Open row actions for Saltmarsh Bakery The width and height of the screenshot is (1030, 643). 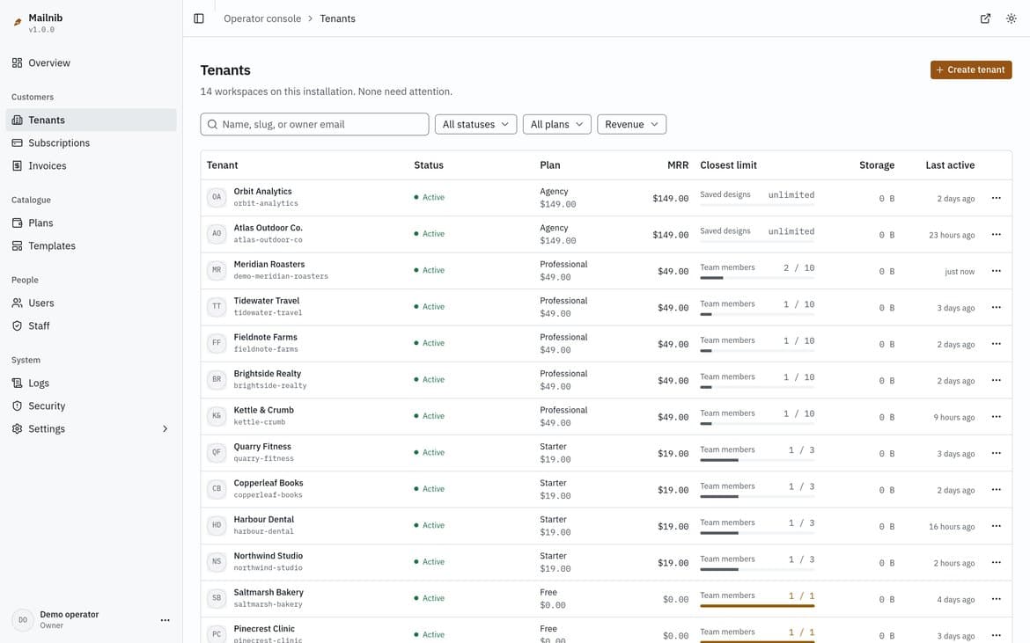(x=996, y=599)
